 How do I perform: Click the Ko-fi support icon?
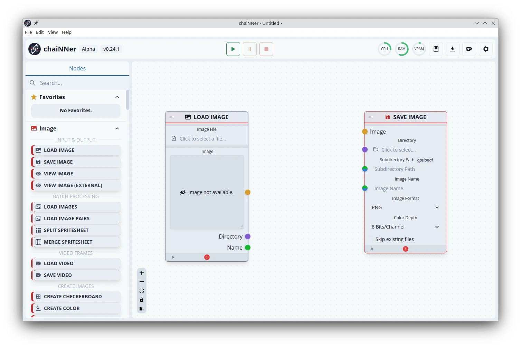469,49
